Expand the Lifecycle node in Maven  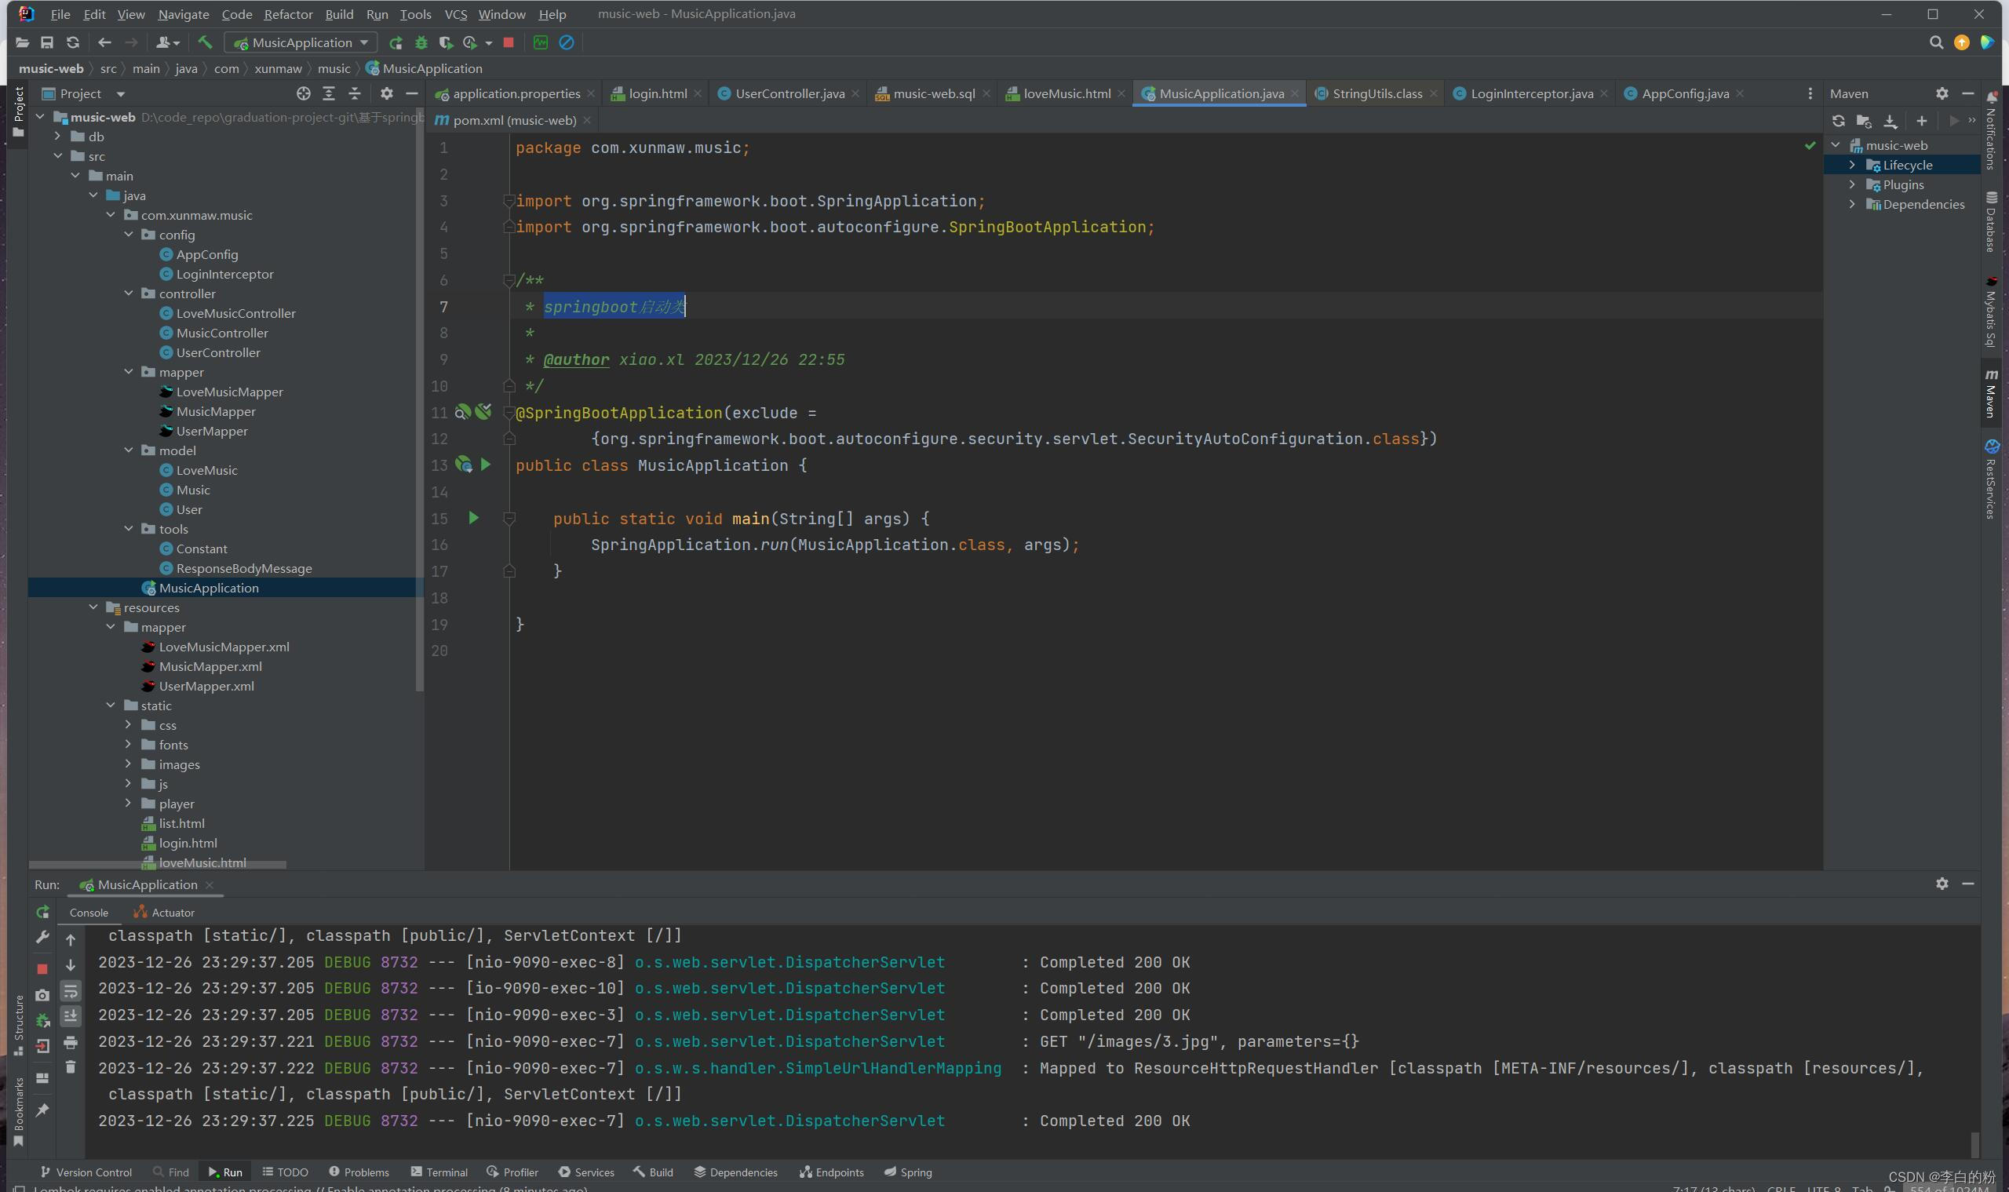tap(1852, 165)
